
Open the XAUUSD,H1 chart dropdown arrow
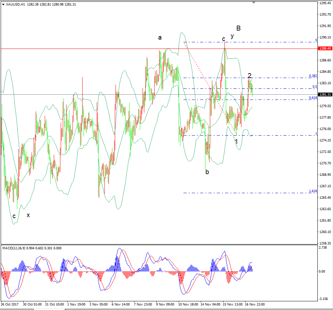(x=3, y=4)
